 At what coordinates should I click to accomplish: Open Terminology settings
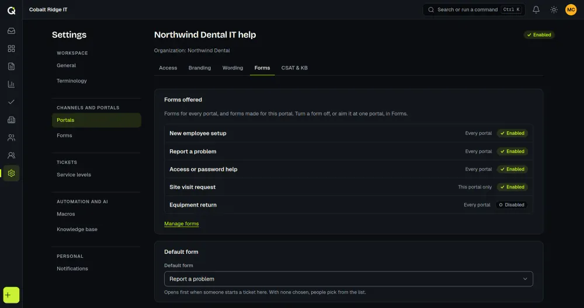pyautogui.click(x=96, y=80)
